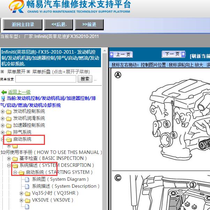Click the computer icon beside 当前 path

3,99
